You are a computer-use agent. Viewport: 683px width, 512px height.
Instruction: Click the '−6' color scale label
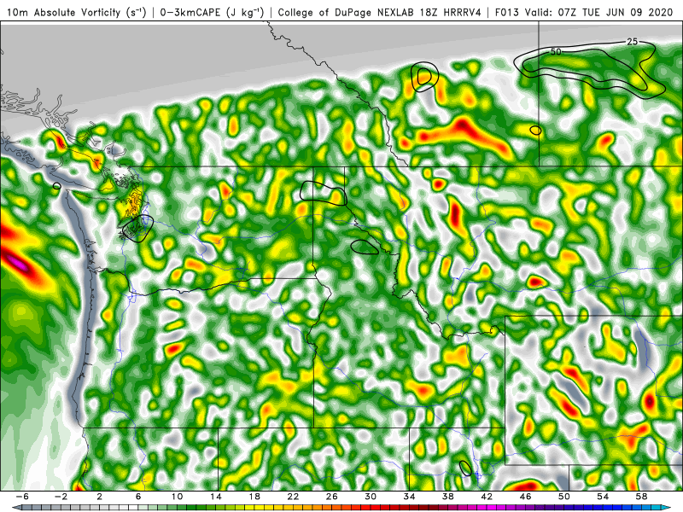[22, 497]
